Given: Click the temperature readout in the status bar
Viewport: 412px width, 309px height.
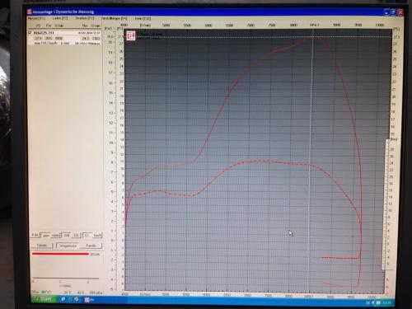Looking at the screenshot, I should [x=68, y=293].
